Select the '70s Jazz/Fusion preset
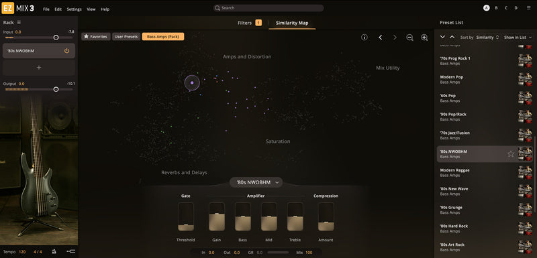The width and height of the screenshot is (537, 258). (x=484, y=135)
